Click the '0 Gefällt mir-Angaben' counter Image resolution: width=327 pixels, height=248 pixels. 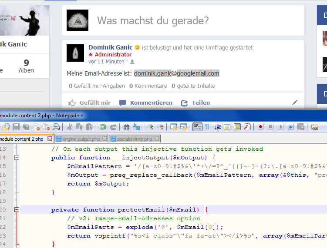[97, 86]
